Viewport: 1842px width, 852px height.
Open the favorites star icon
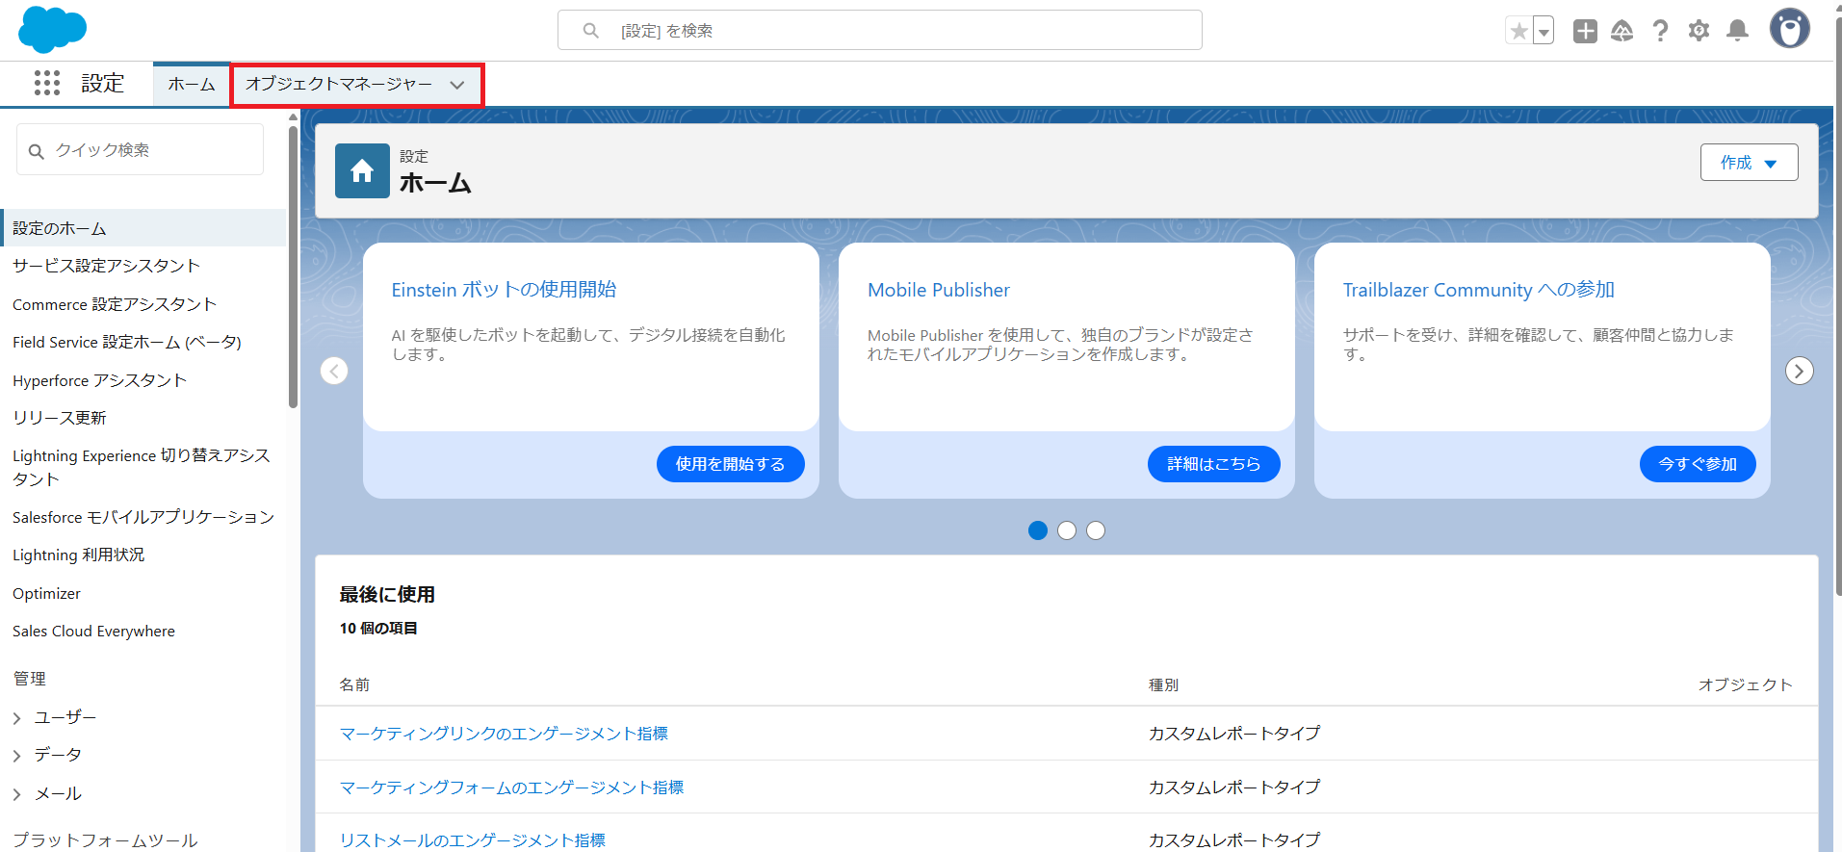1518,31
